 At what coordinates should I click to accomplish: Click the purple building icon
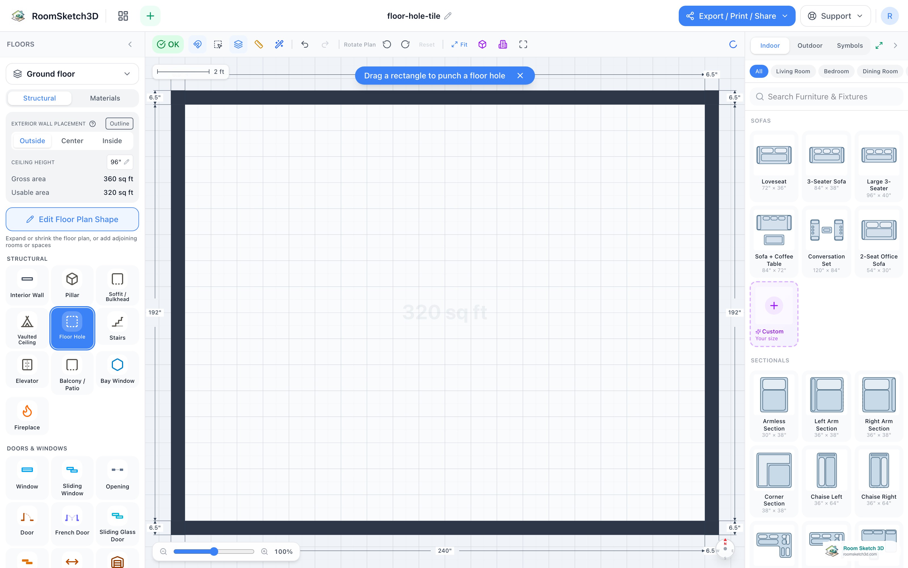click(x=503, y=44)
